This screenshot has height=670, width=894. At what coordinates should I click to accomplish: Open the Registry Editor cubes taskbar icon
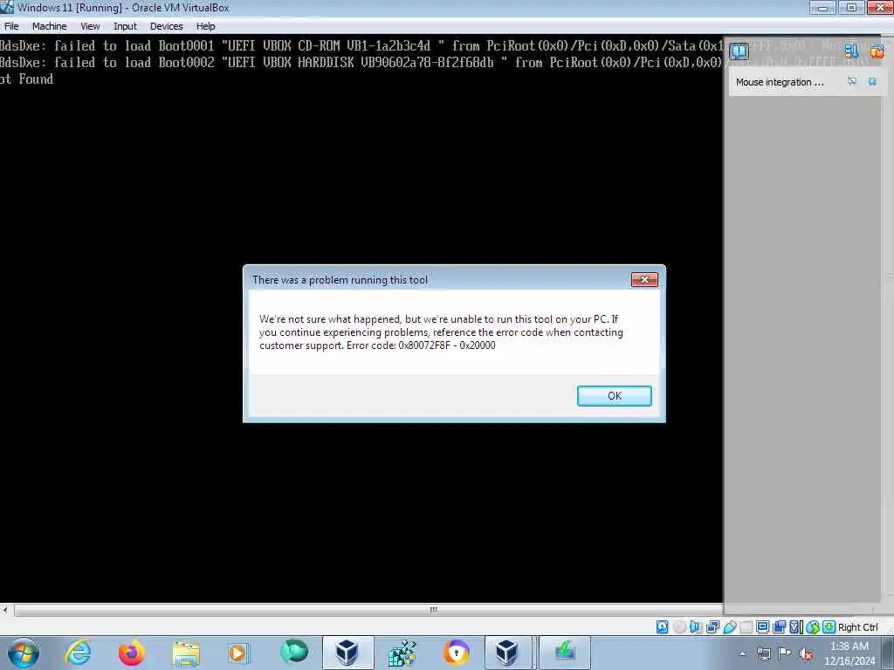click(x=402, y=653)
